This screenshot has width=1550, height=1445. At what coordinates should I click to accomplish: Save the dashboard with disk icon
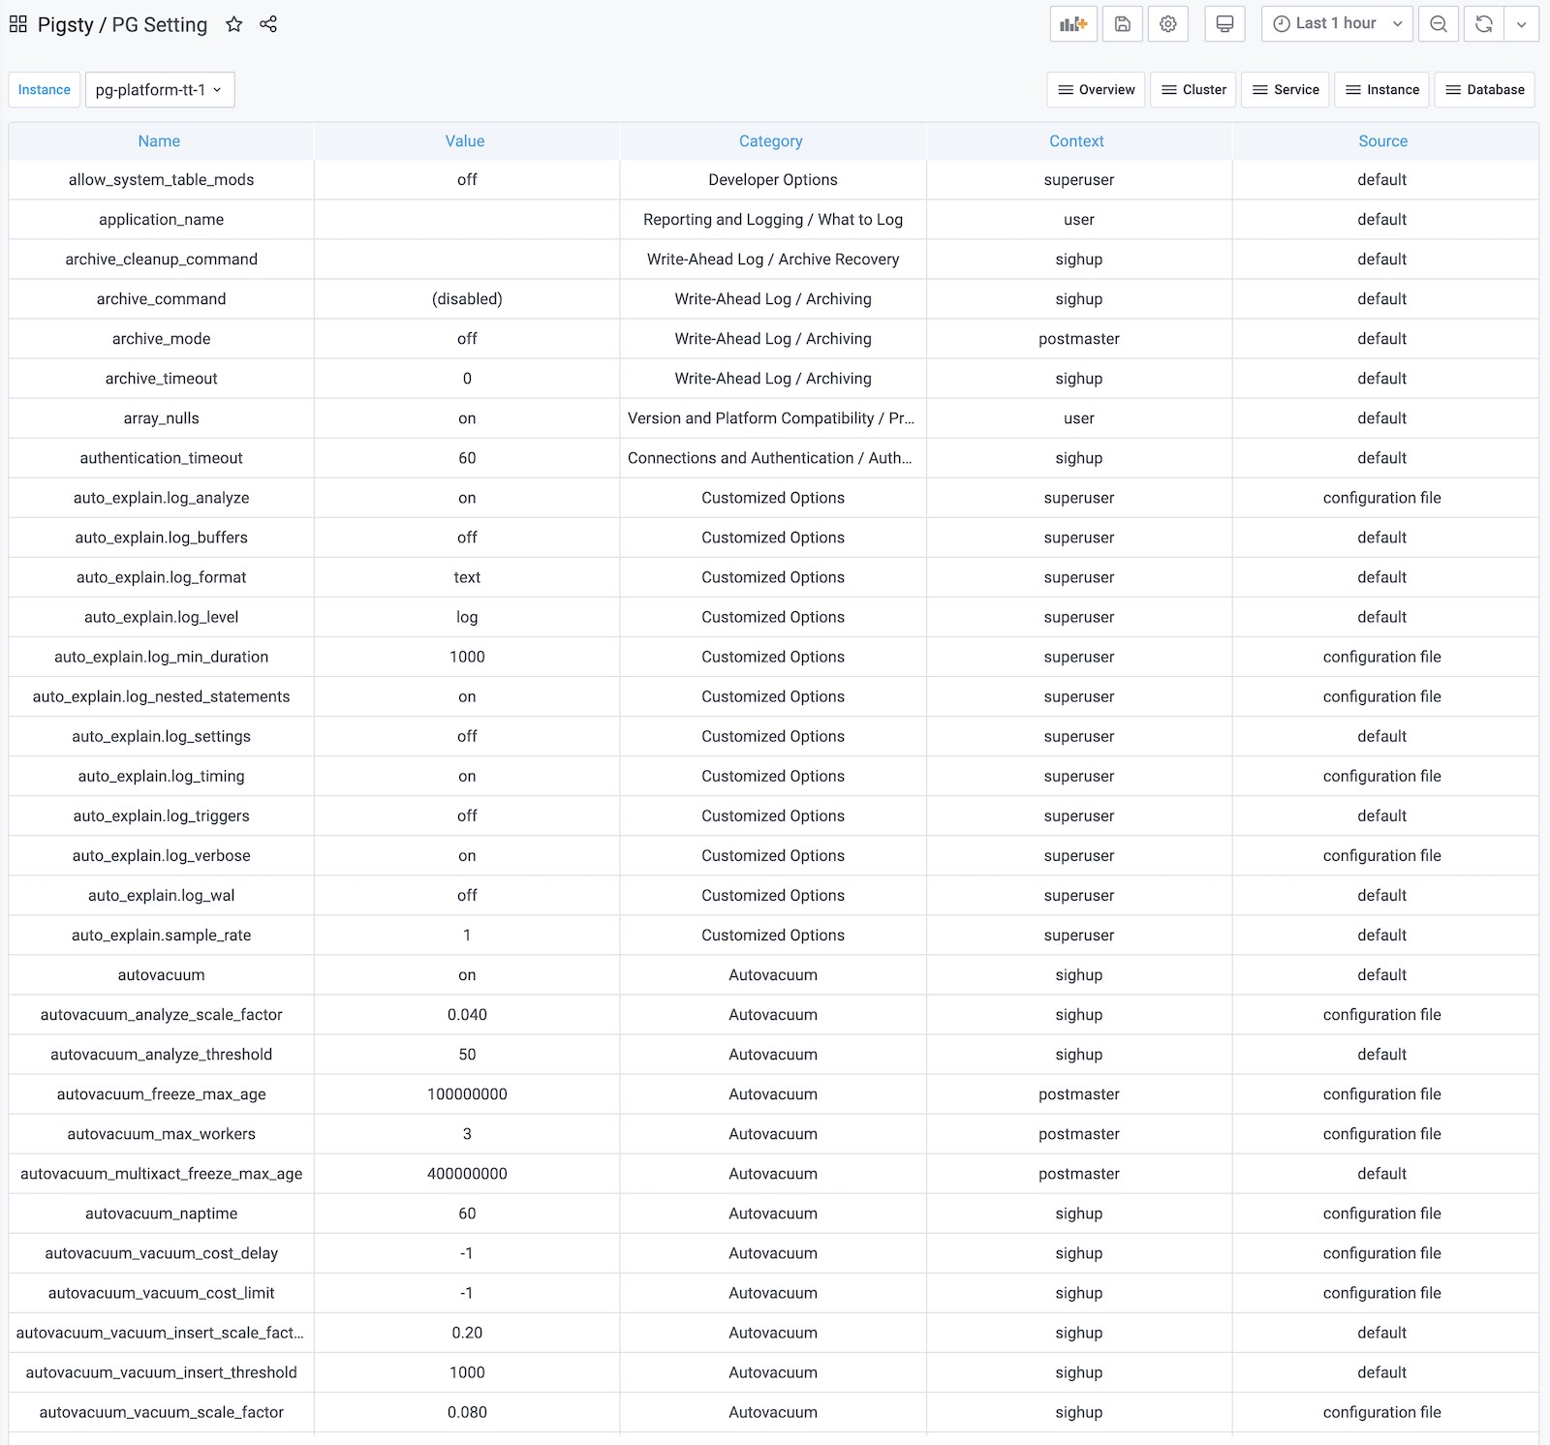[1122, 24]
